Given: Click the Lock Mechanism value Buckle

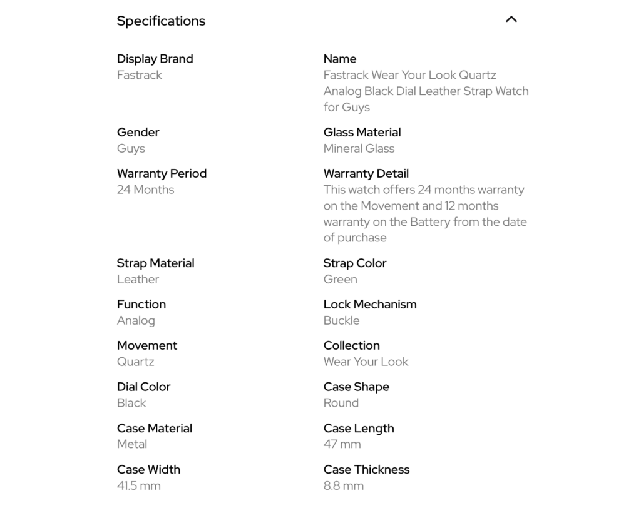Looking at the screenshot, I should point(341,320).
